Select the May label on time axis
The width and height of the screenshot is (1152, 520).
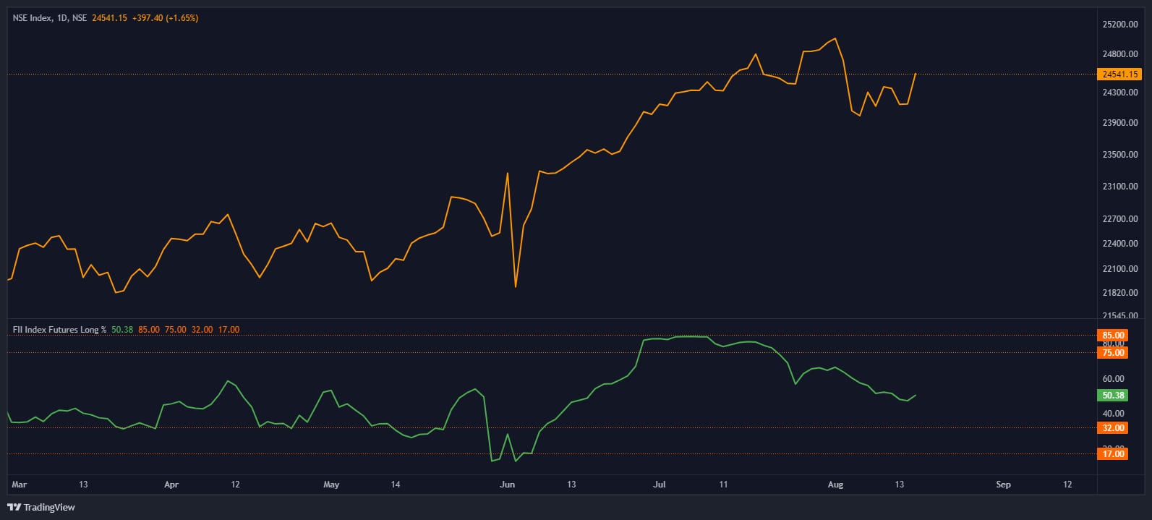pos(331,485)
